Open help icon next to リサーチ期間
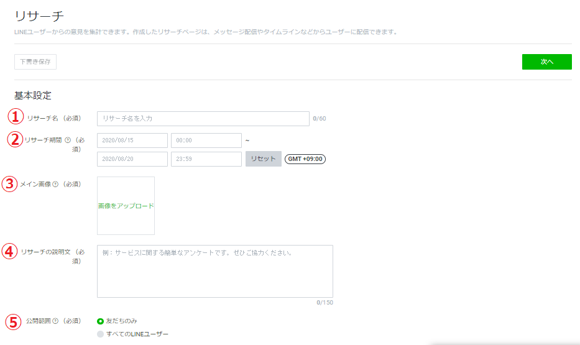Image resolution: width=580 pixels, height=345 pixels. 68,140
